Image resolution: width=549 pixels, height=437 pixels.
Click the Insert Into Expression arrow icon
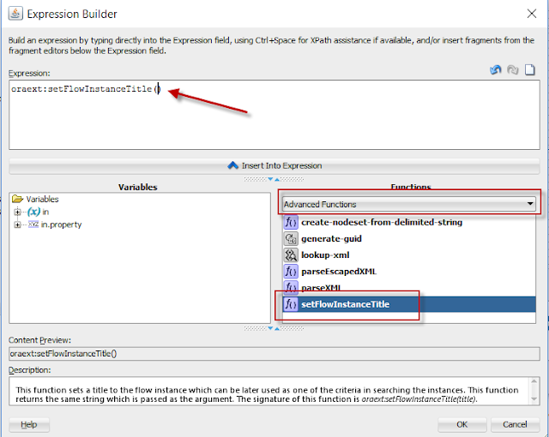pyautogui.click(x=232, y=165)
